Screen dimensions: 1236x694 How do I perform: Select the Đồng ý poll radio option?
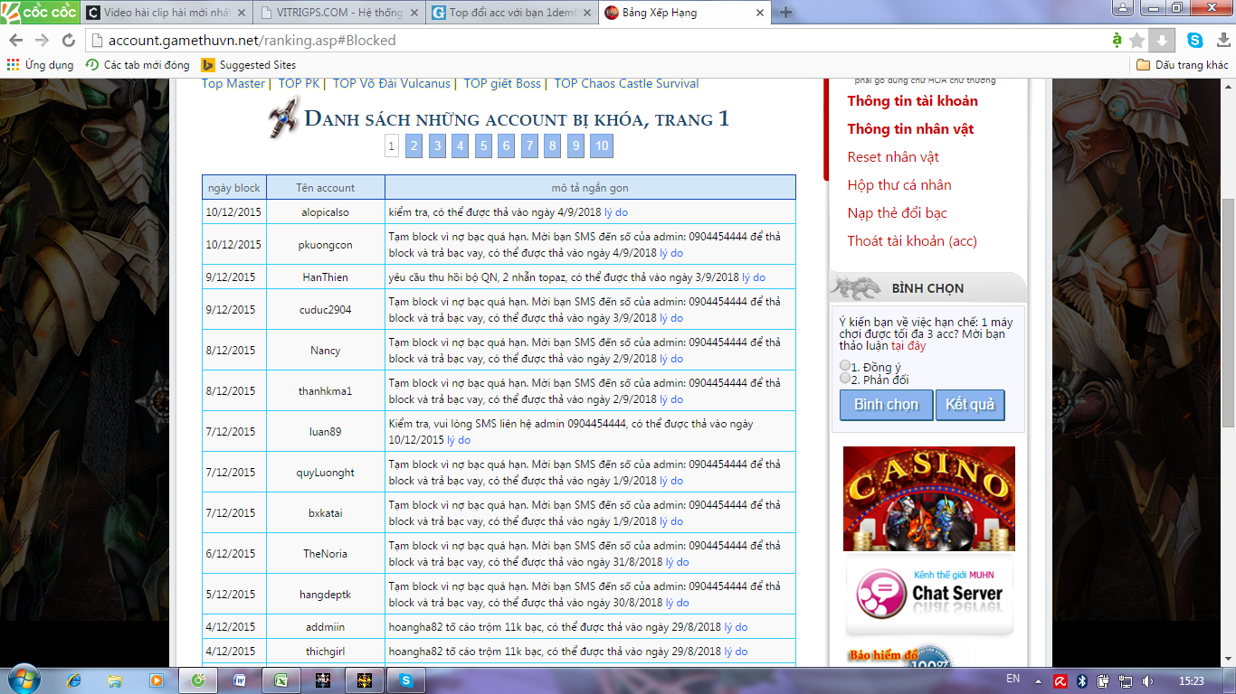[845, 366]
